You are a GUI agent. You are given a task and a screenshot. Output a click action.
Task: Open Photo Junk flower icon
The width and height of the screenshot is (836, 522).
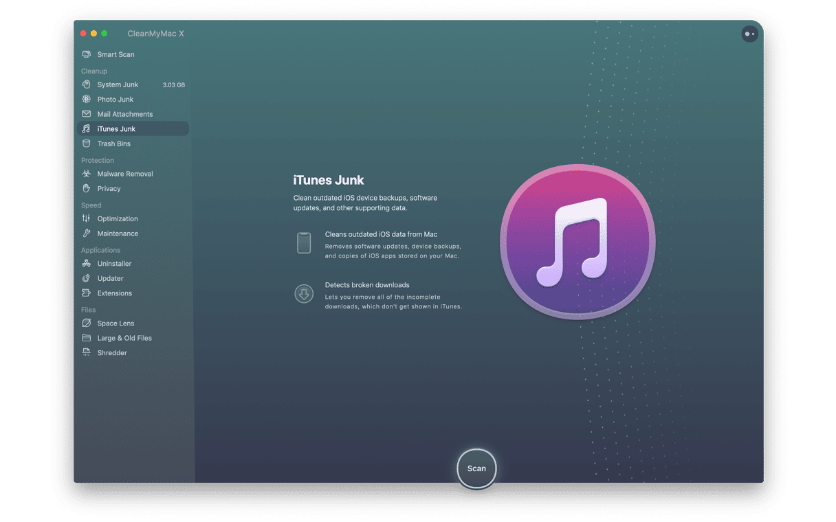pos(86,100)
